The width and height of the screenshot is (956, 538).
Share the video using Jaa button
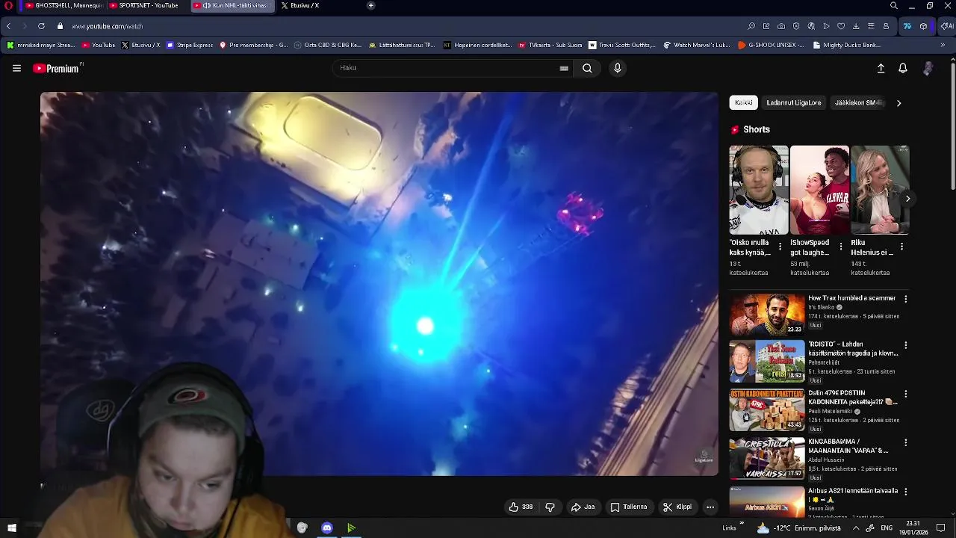pyautogui.click(x=583, y=507)
